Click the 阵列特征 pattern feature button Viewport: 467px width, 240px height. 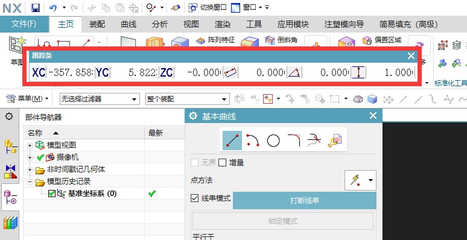click(215, 40)
